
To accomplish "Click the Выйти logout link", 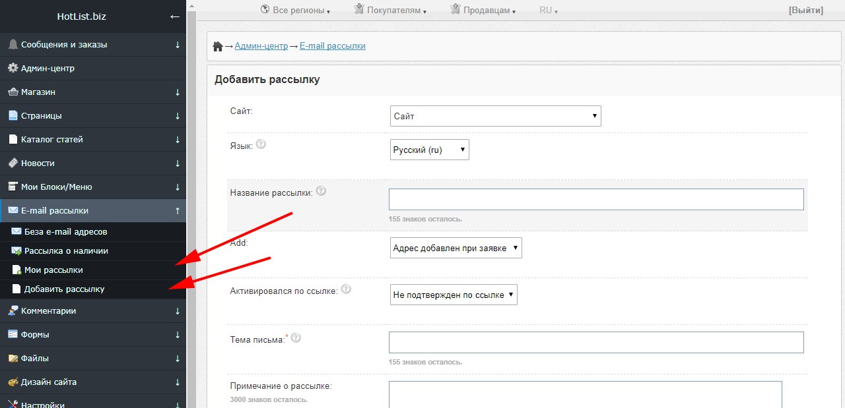I will pos(805,10).
